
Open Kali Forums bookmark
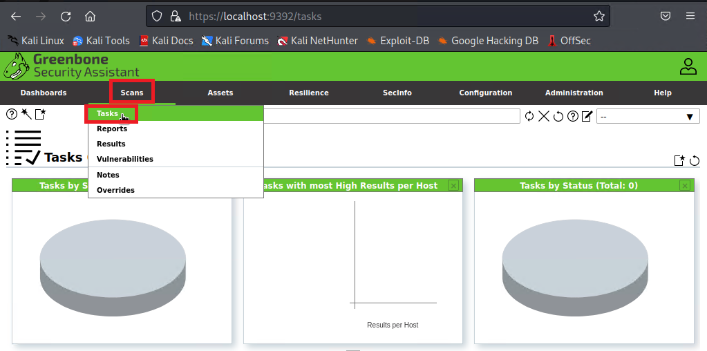[236, 41]
